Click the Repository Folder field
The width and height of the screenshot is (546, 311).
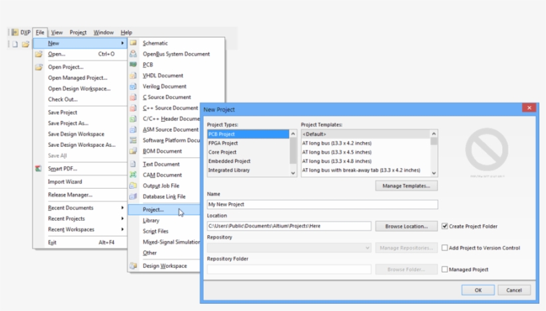(x=289, y=269)
